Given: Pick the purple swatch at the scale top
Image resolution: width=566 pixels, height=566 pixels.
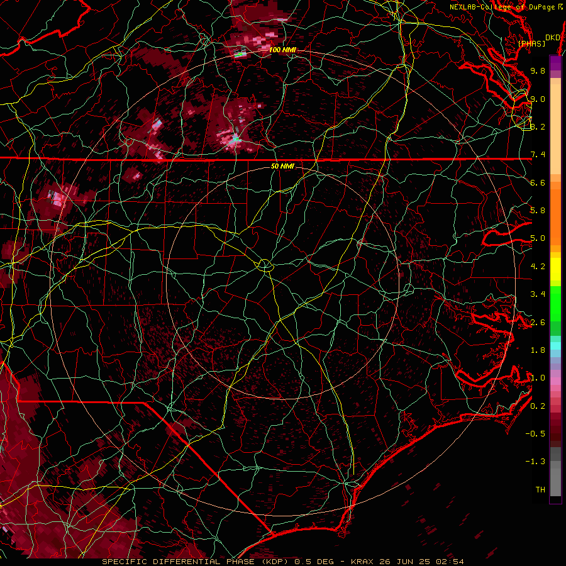Looking at the screenshot, I should [555, 64].
